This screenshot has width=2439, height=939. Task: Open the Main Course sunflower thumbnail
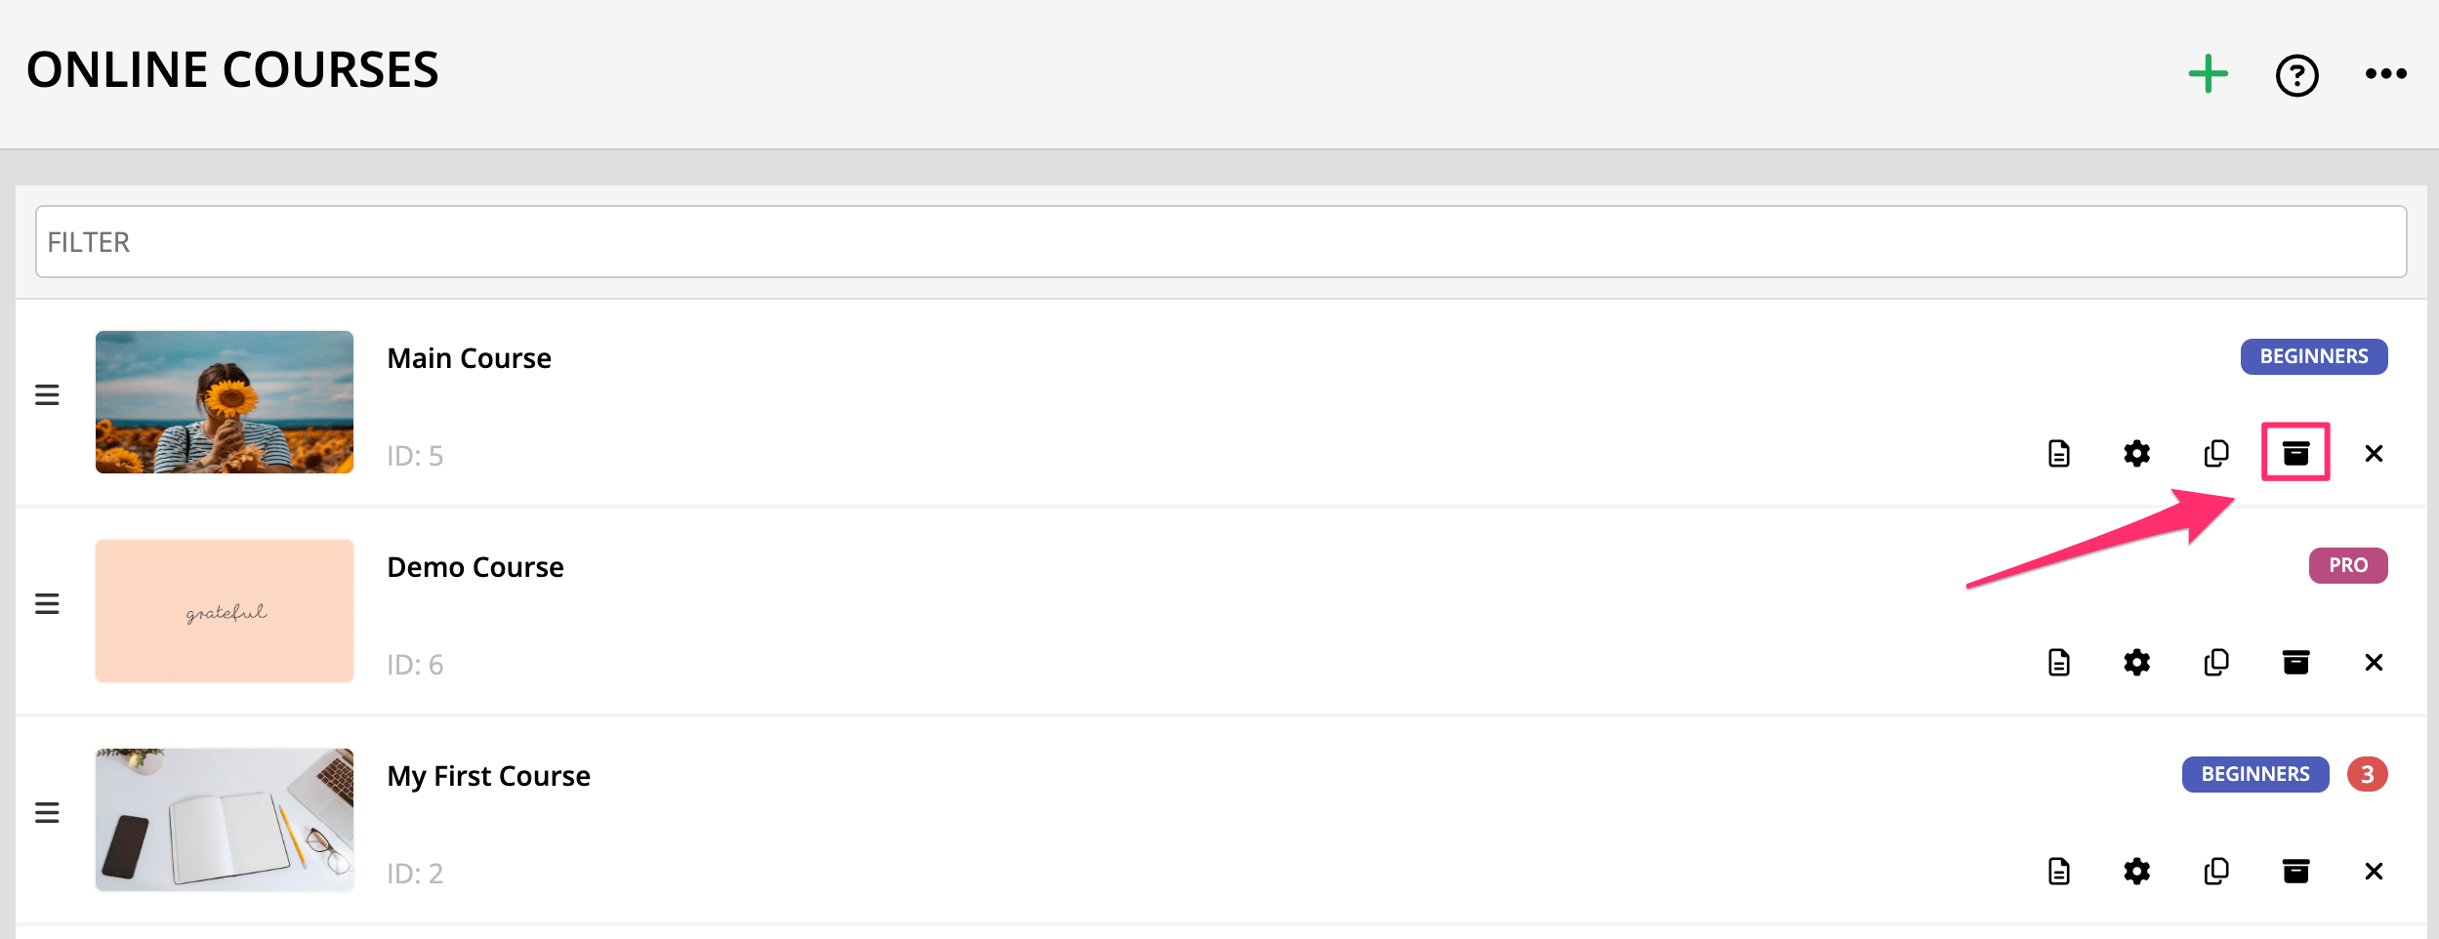click(225, 402)
